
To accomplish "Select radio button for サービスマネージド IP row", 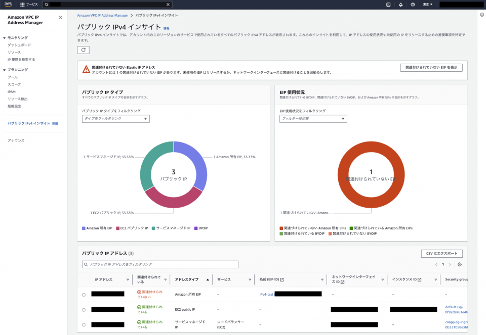I will pyautogui.click(x=84, y=325).
